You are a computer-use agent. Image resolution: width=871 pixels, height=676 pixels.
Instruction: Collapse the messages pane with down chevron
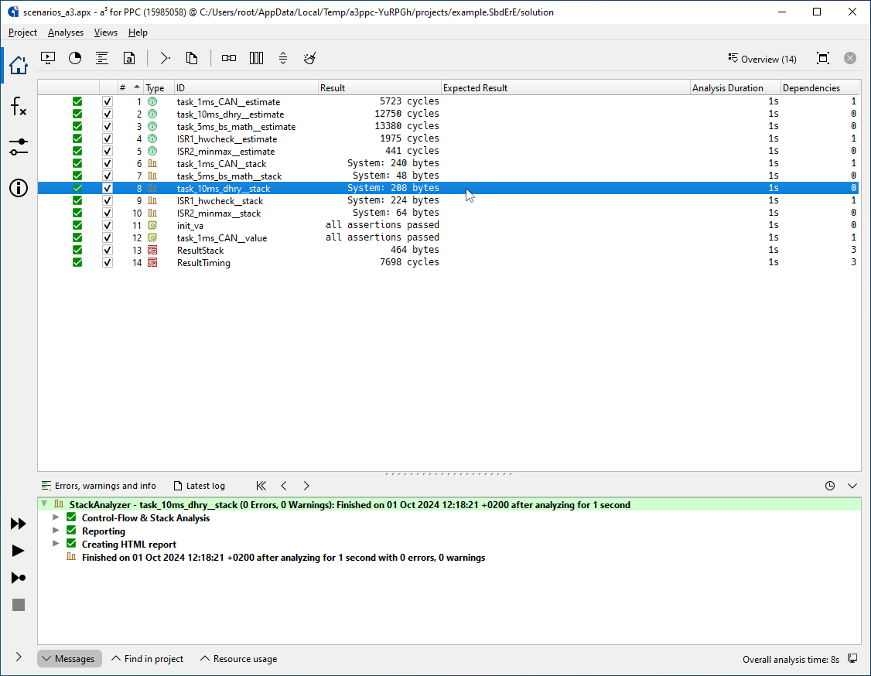pyautogui.click(x=852, y=486)
